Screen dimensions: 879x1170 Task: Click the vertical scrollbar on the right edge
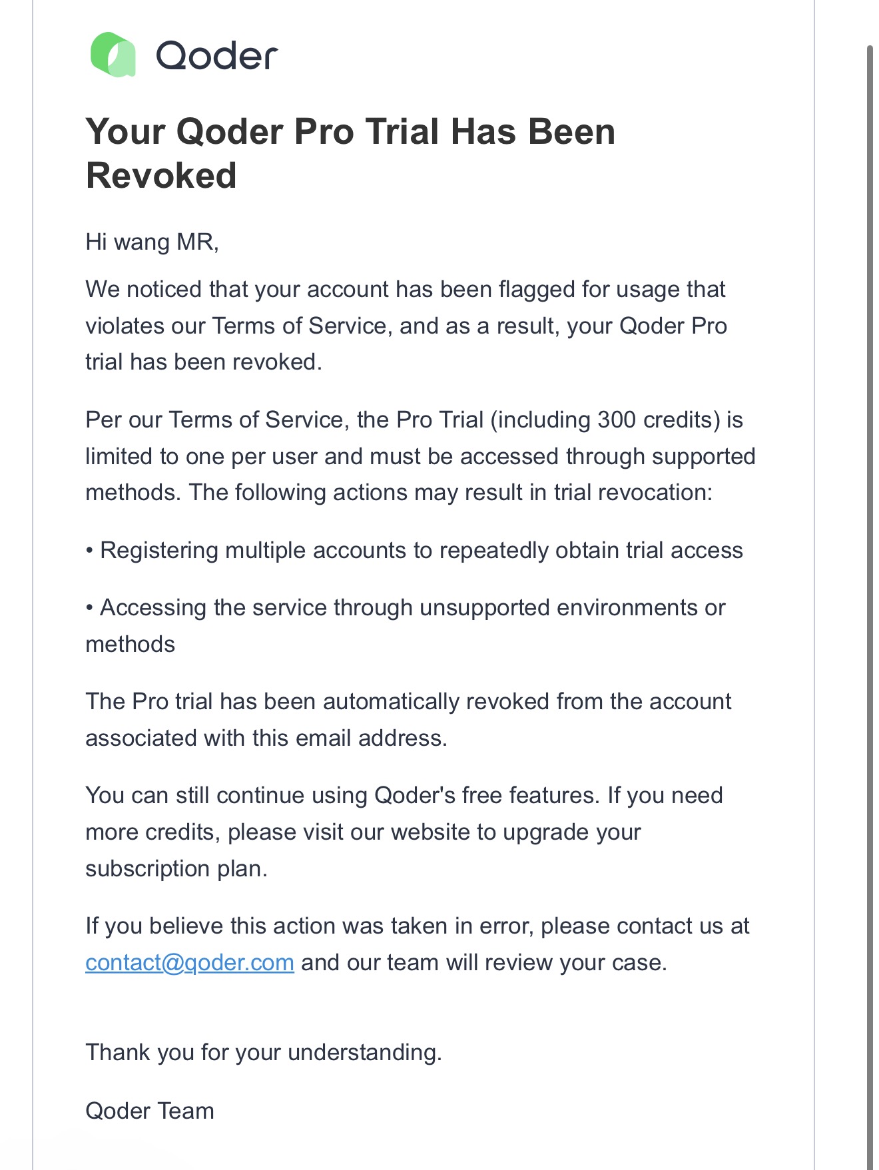tap(870, 599)
